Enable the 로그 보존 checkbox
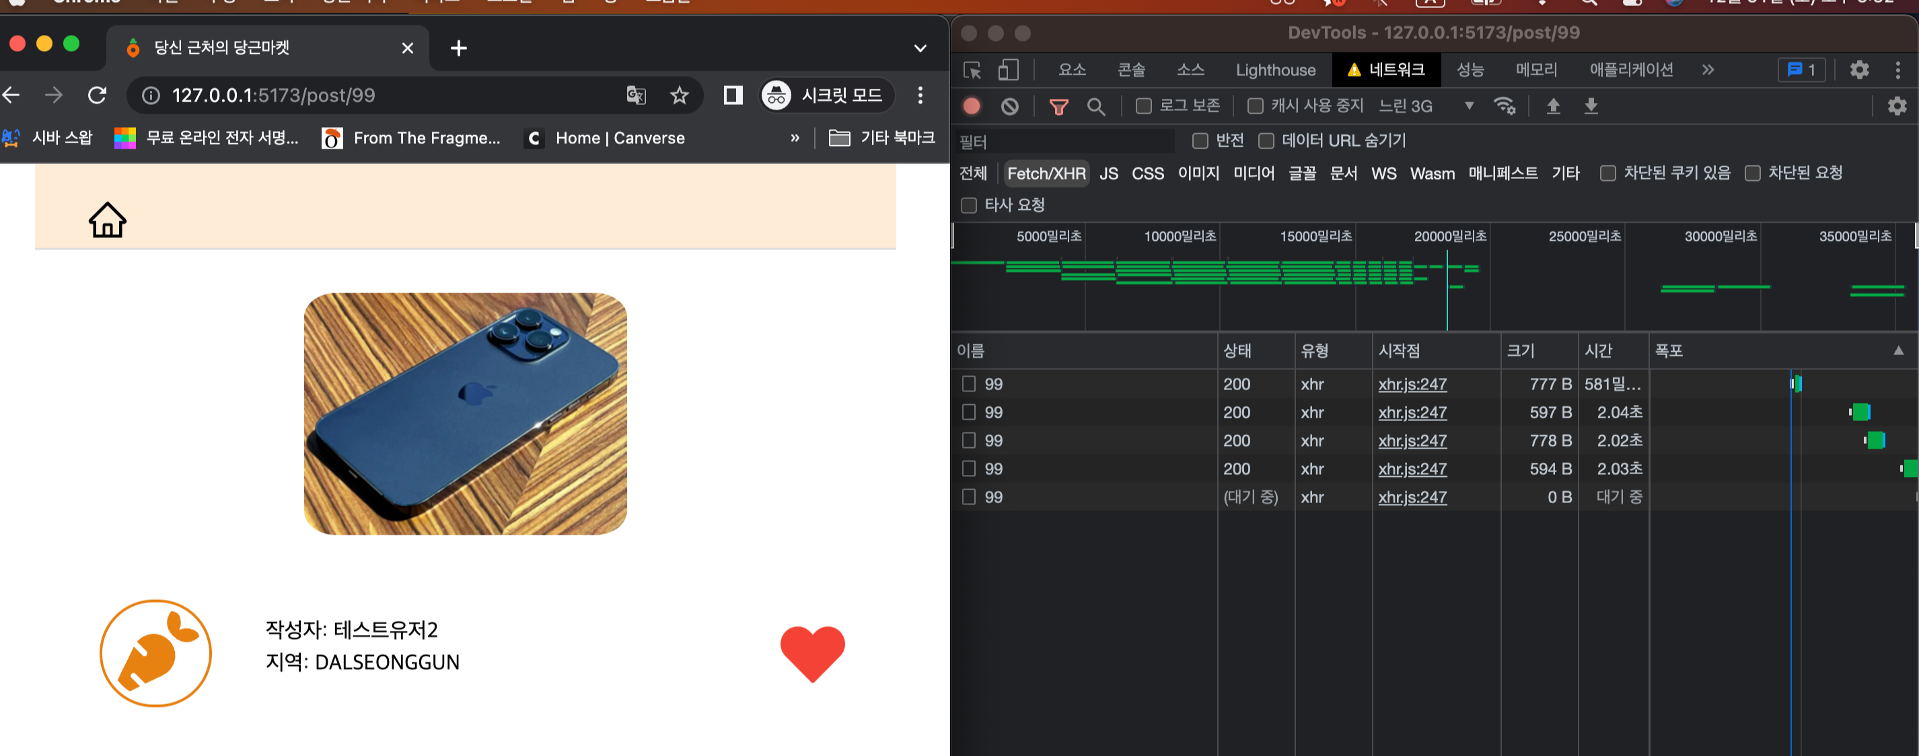Viewport: 1919px width, 756px height. tap(1143, 106)
